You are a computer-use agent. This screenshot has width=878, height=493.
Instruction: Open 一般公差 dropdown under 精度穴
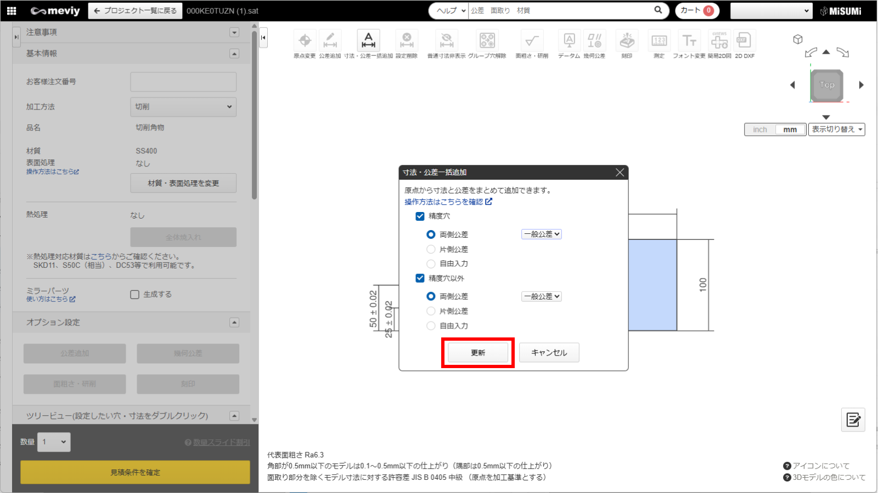[541, 234]
